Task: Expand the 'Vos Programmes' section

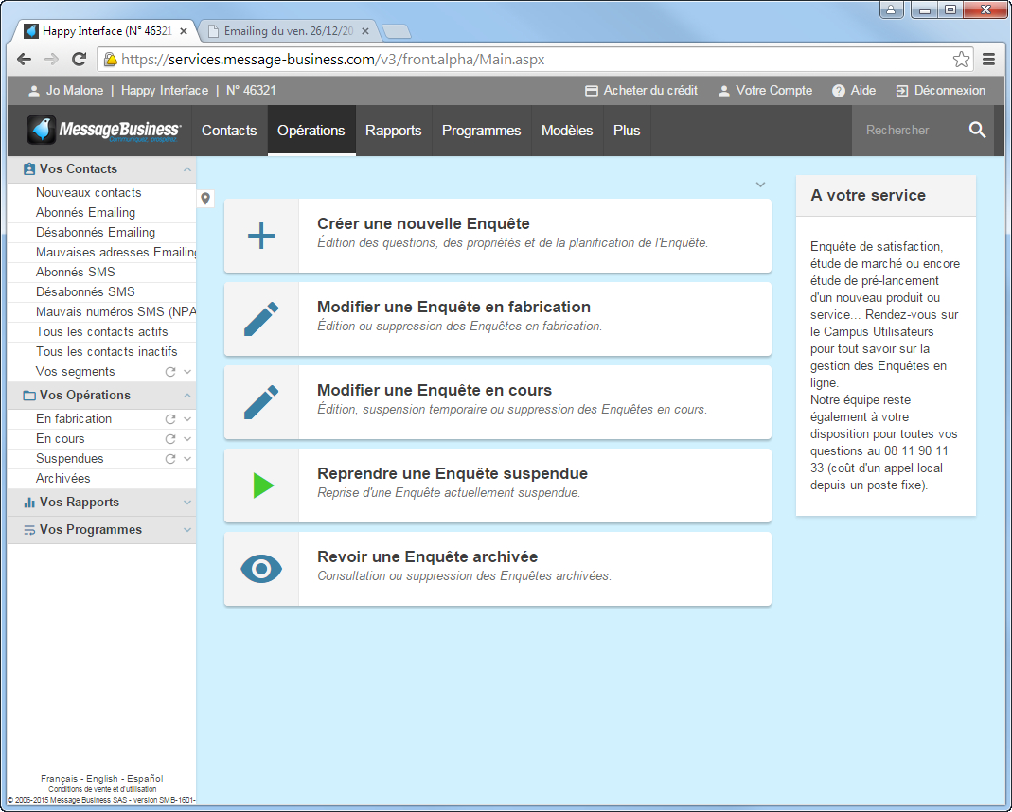Action: (187, 530)
